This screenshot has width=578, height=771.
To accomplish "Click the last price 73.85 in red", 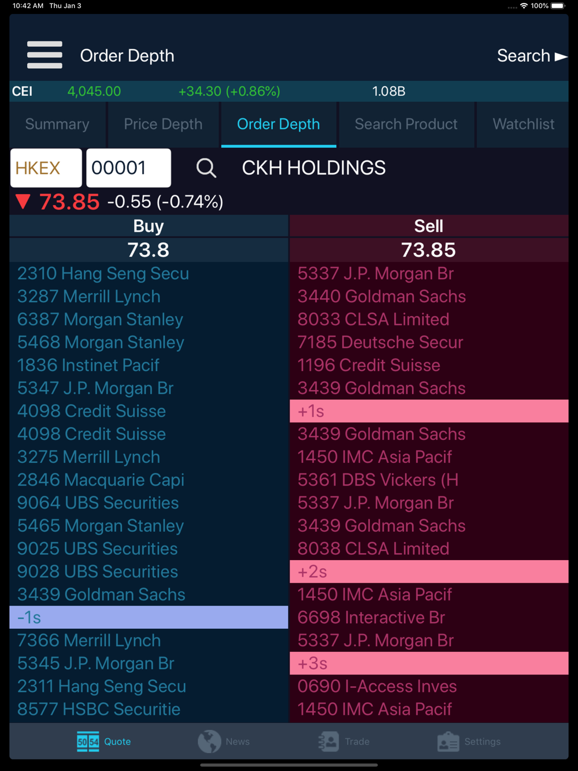I will coord(69,202).
